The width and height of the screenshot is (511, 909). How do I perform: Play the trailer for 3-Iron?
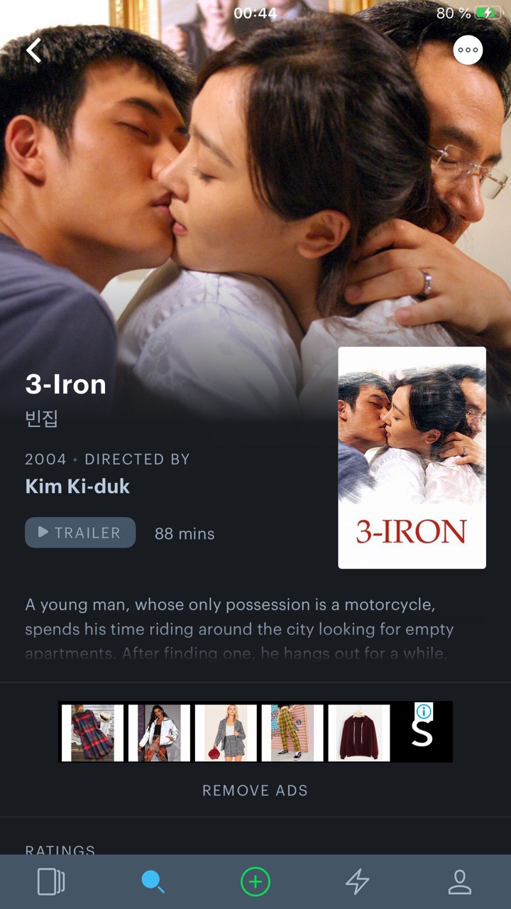coord(80,533)
